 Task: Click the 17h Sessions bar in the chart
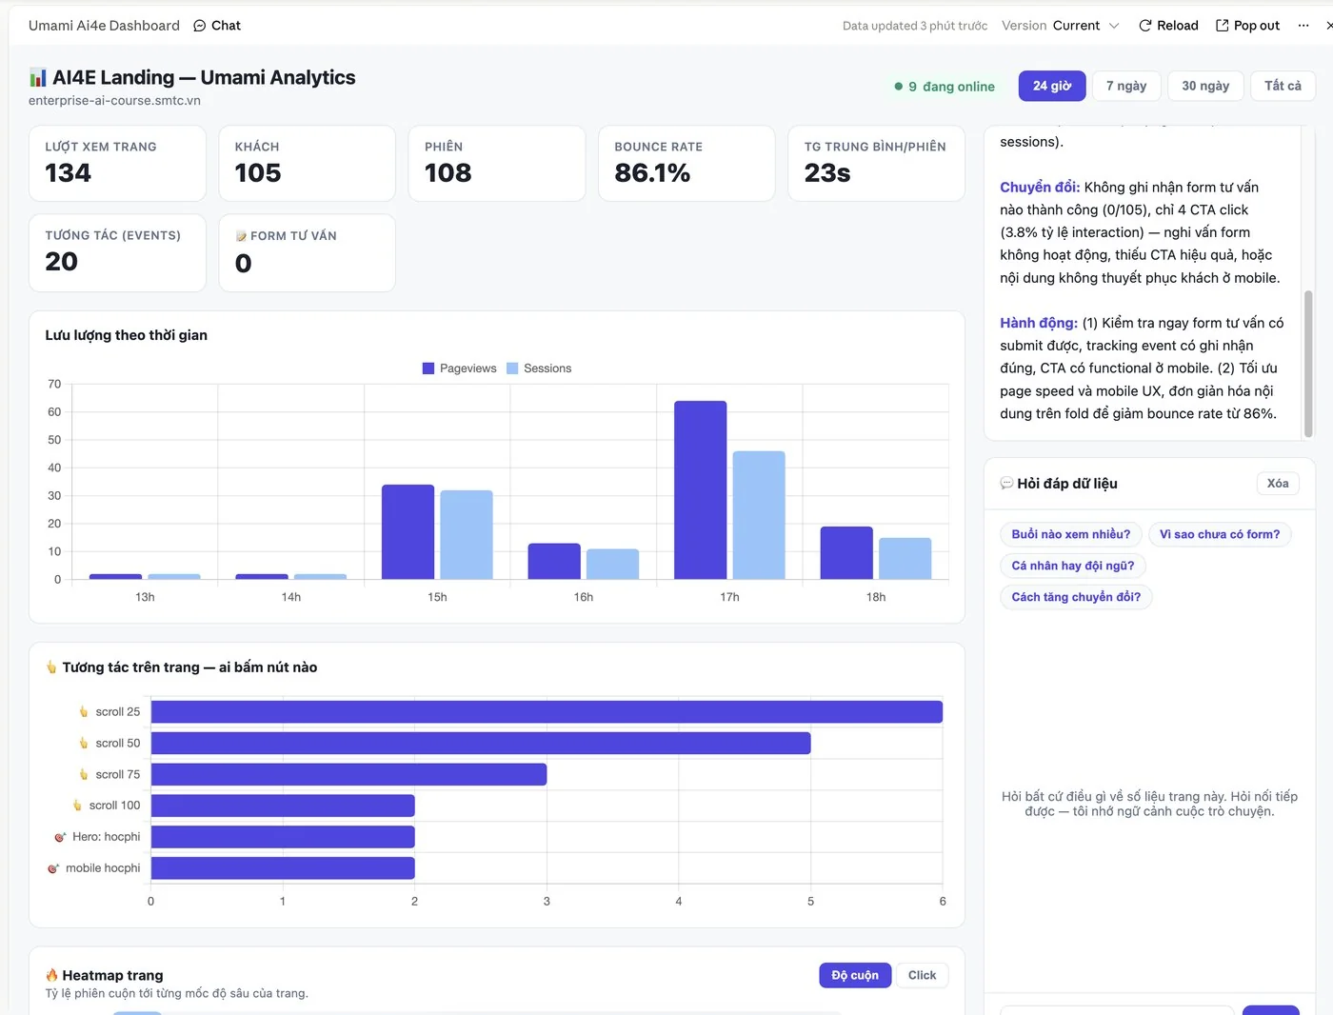pos(759,515)
